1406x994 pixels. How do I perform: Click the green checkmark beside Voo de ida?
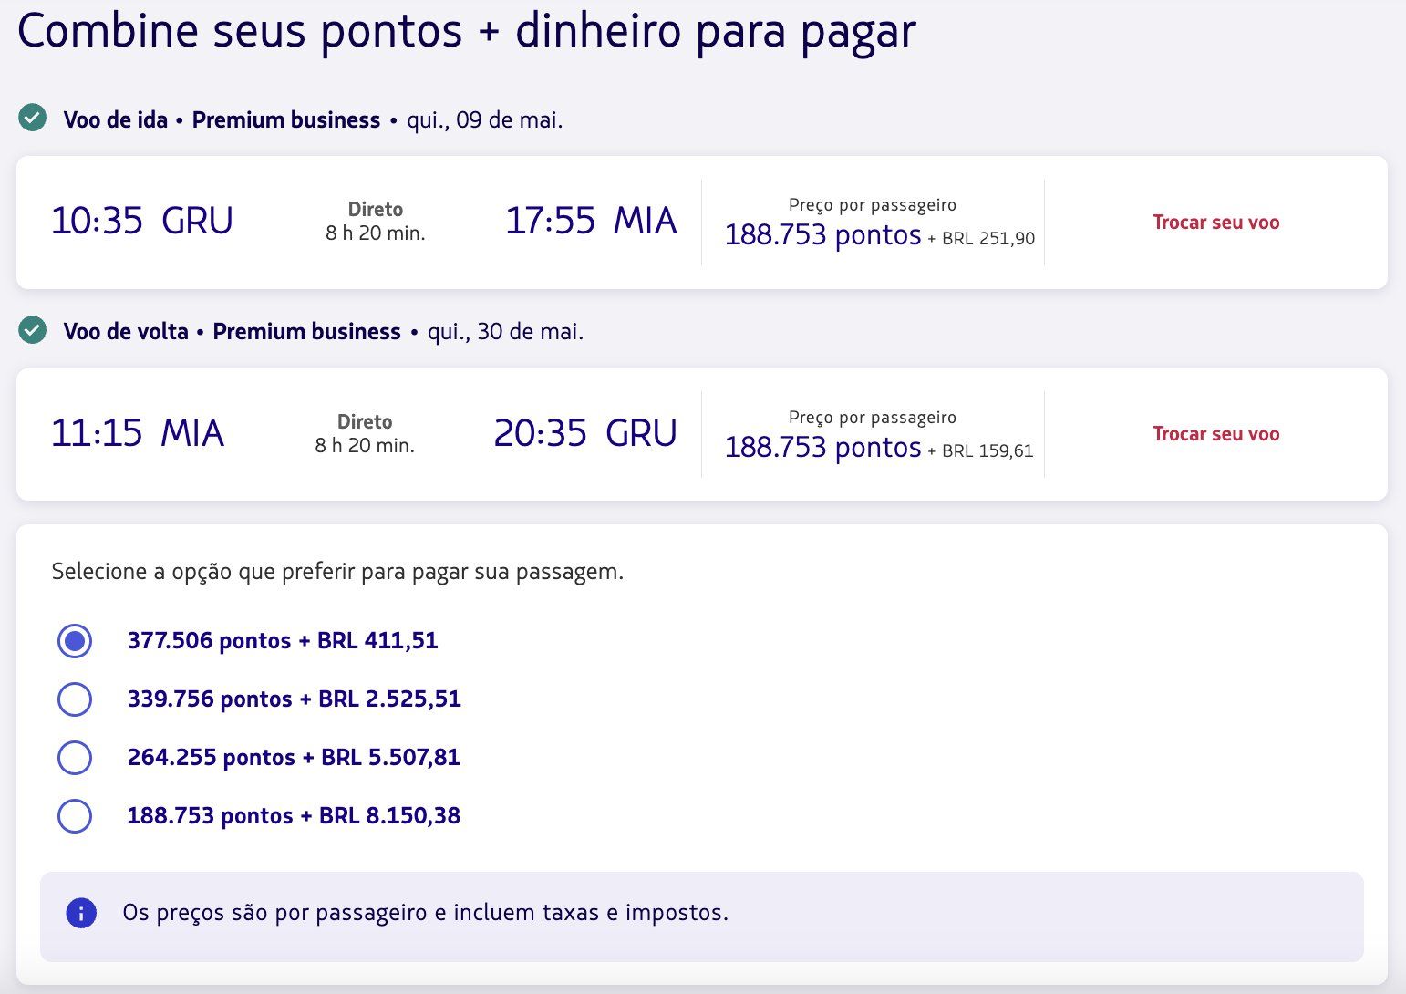click(x=33, y=119)
